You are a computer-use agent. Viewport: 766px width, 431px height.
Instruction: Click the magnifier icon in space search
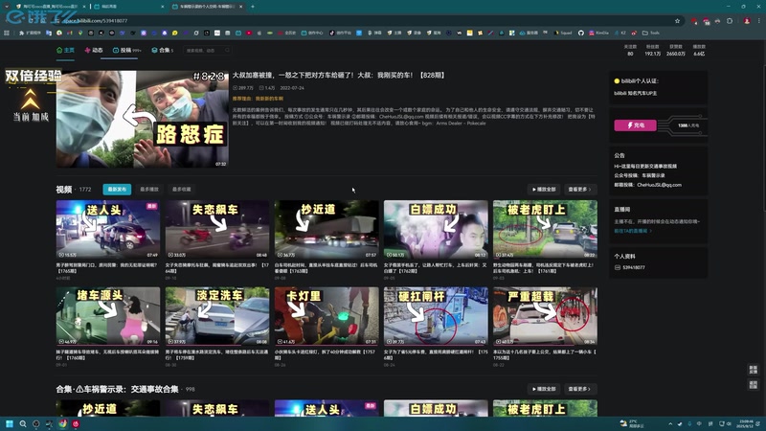pyautogui.click(x=227, y=51)
